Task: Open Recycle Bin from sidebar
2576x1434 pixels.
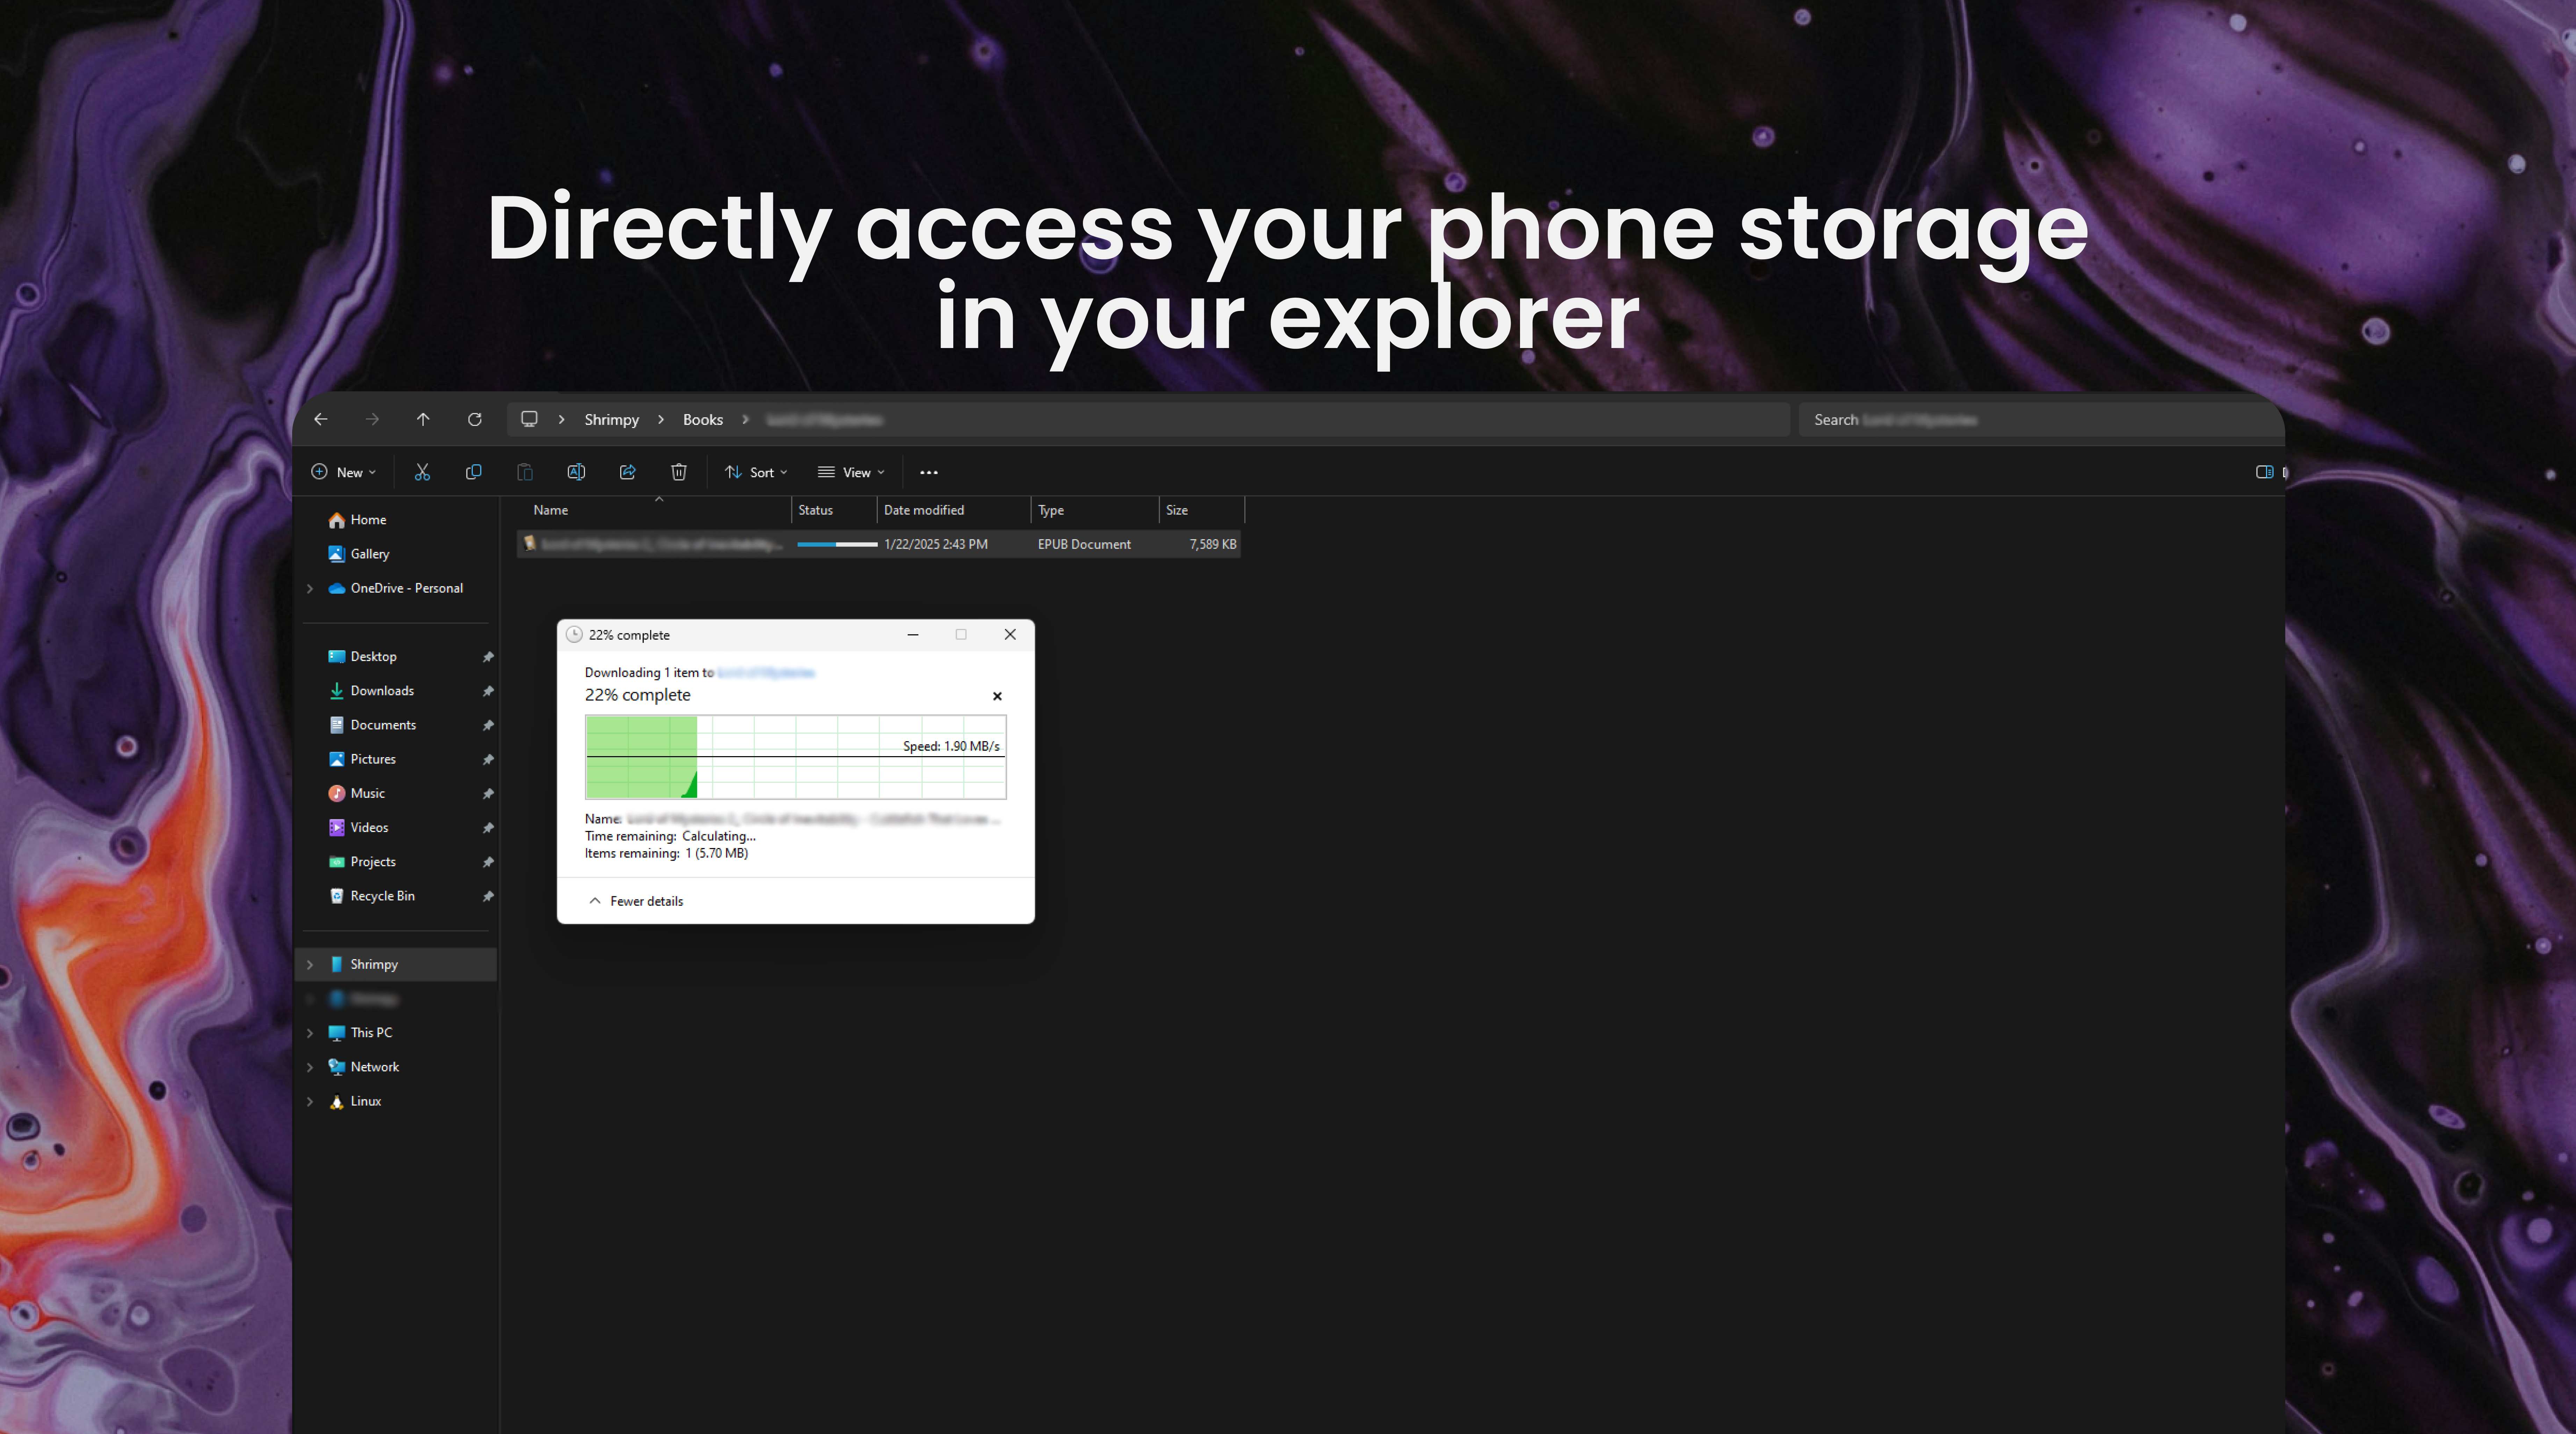Action: 382,896
